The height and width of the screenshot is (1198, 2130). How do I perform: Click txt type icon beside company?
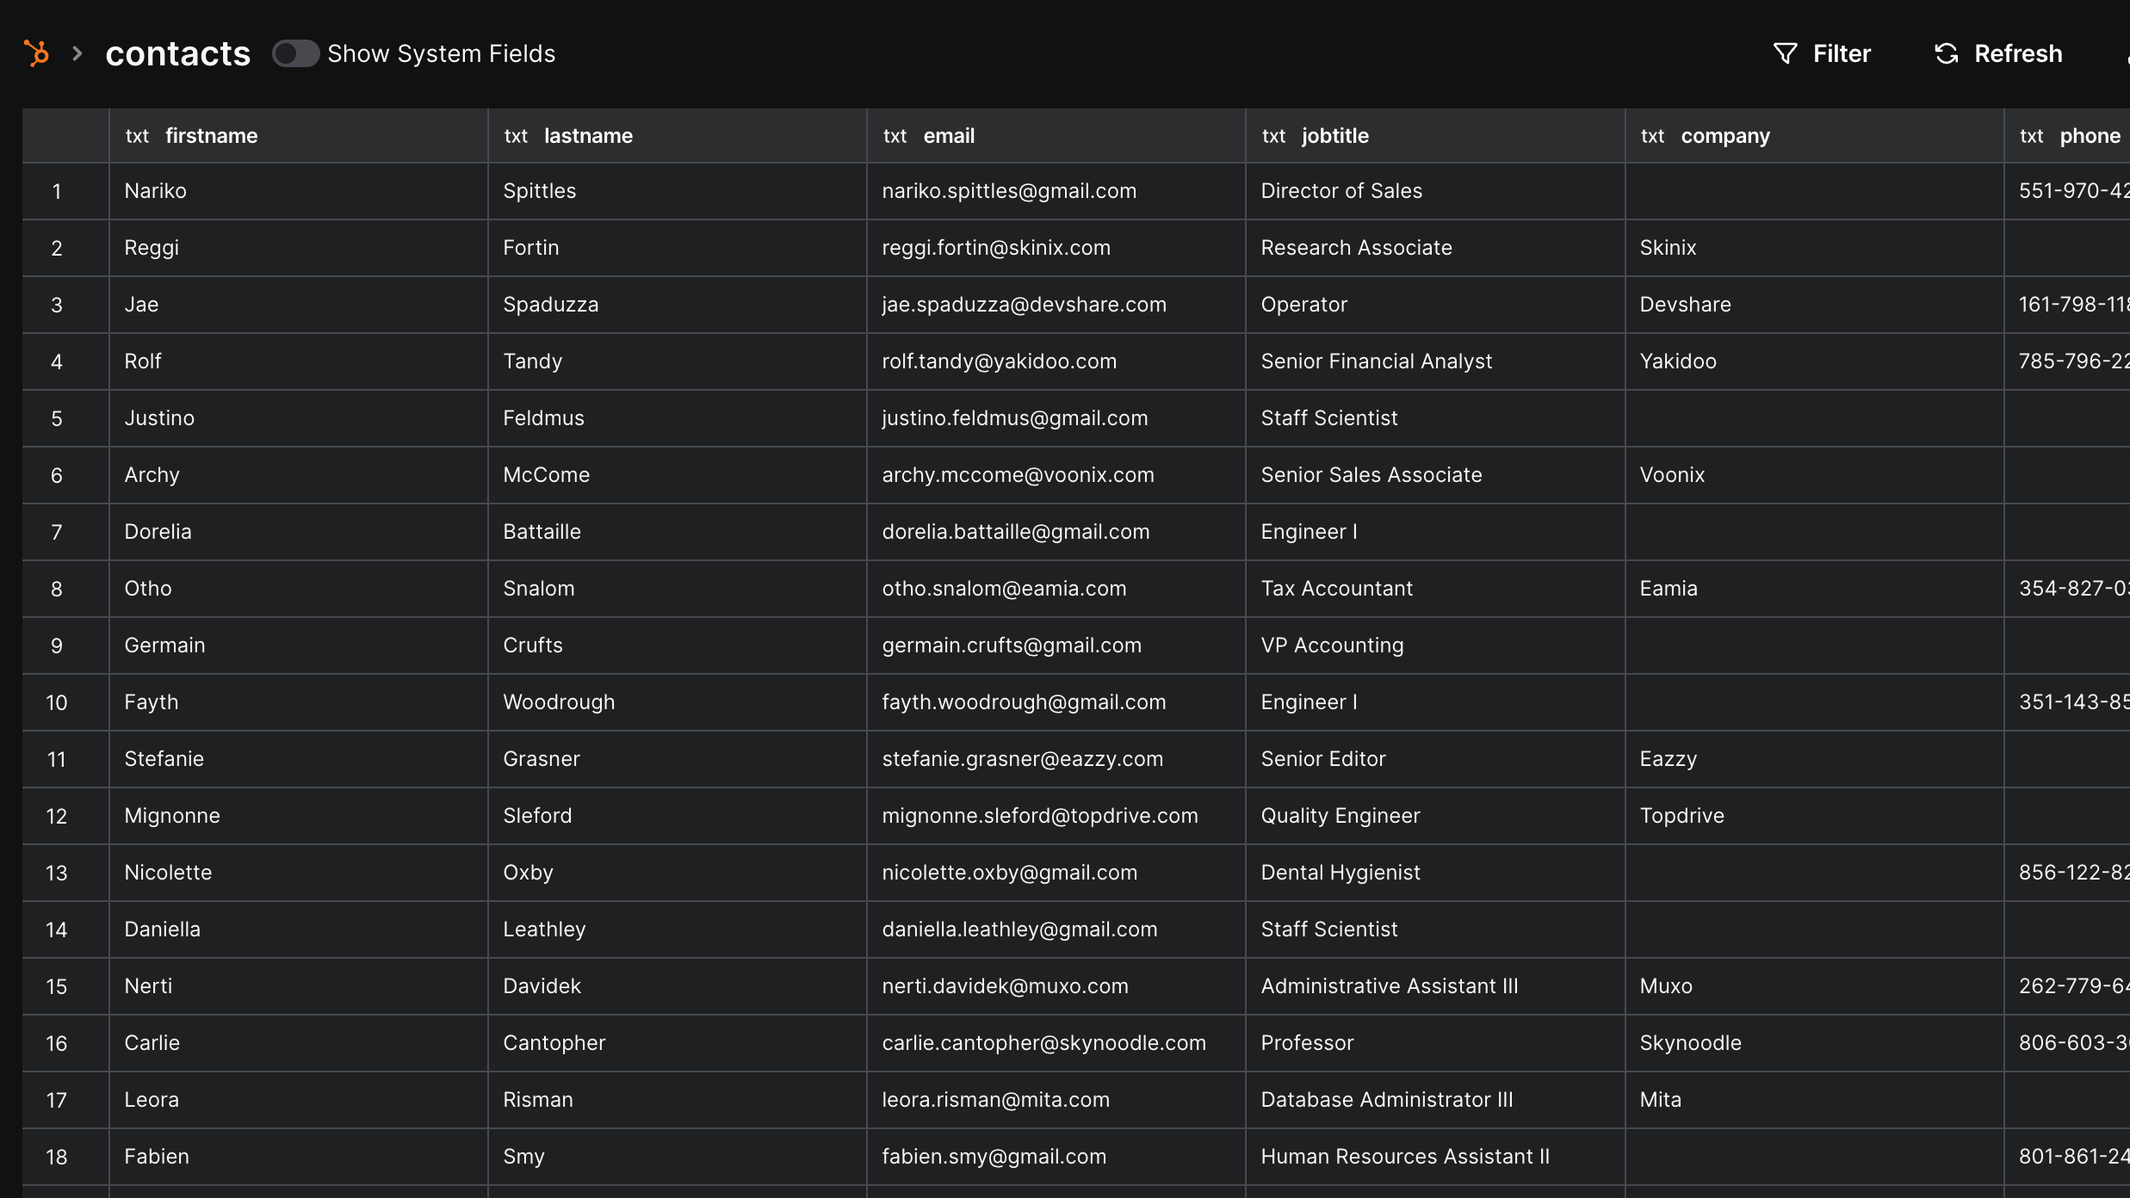(x=1652, y=136)
